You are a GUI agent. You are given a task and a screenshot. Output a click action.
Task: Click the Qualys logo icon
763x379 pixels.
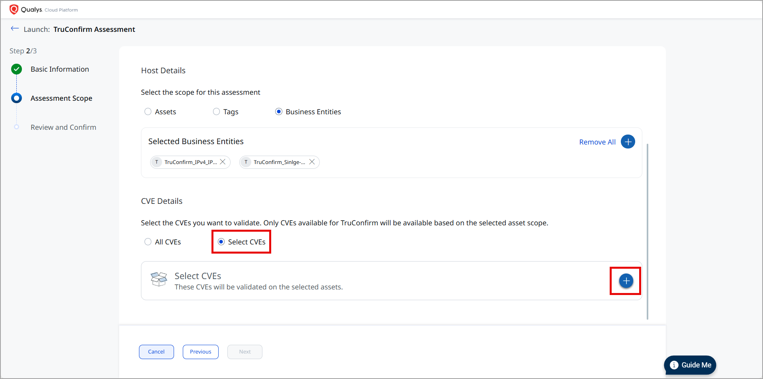tap(14, 9)
